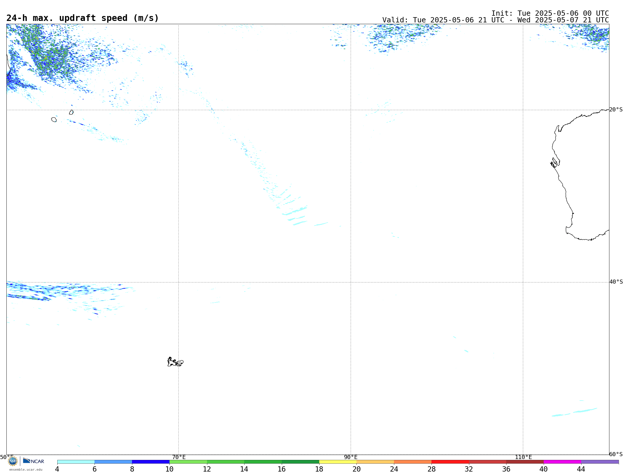The height and width of the screenshot is (473, 628).
Task: Click the yellow 18–20 m/s swatch
Action: point(338,462)
